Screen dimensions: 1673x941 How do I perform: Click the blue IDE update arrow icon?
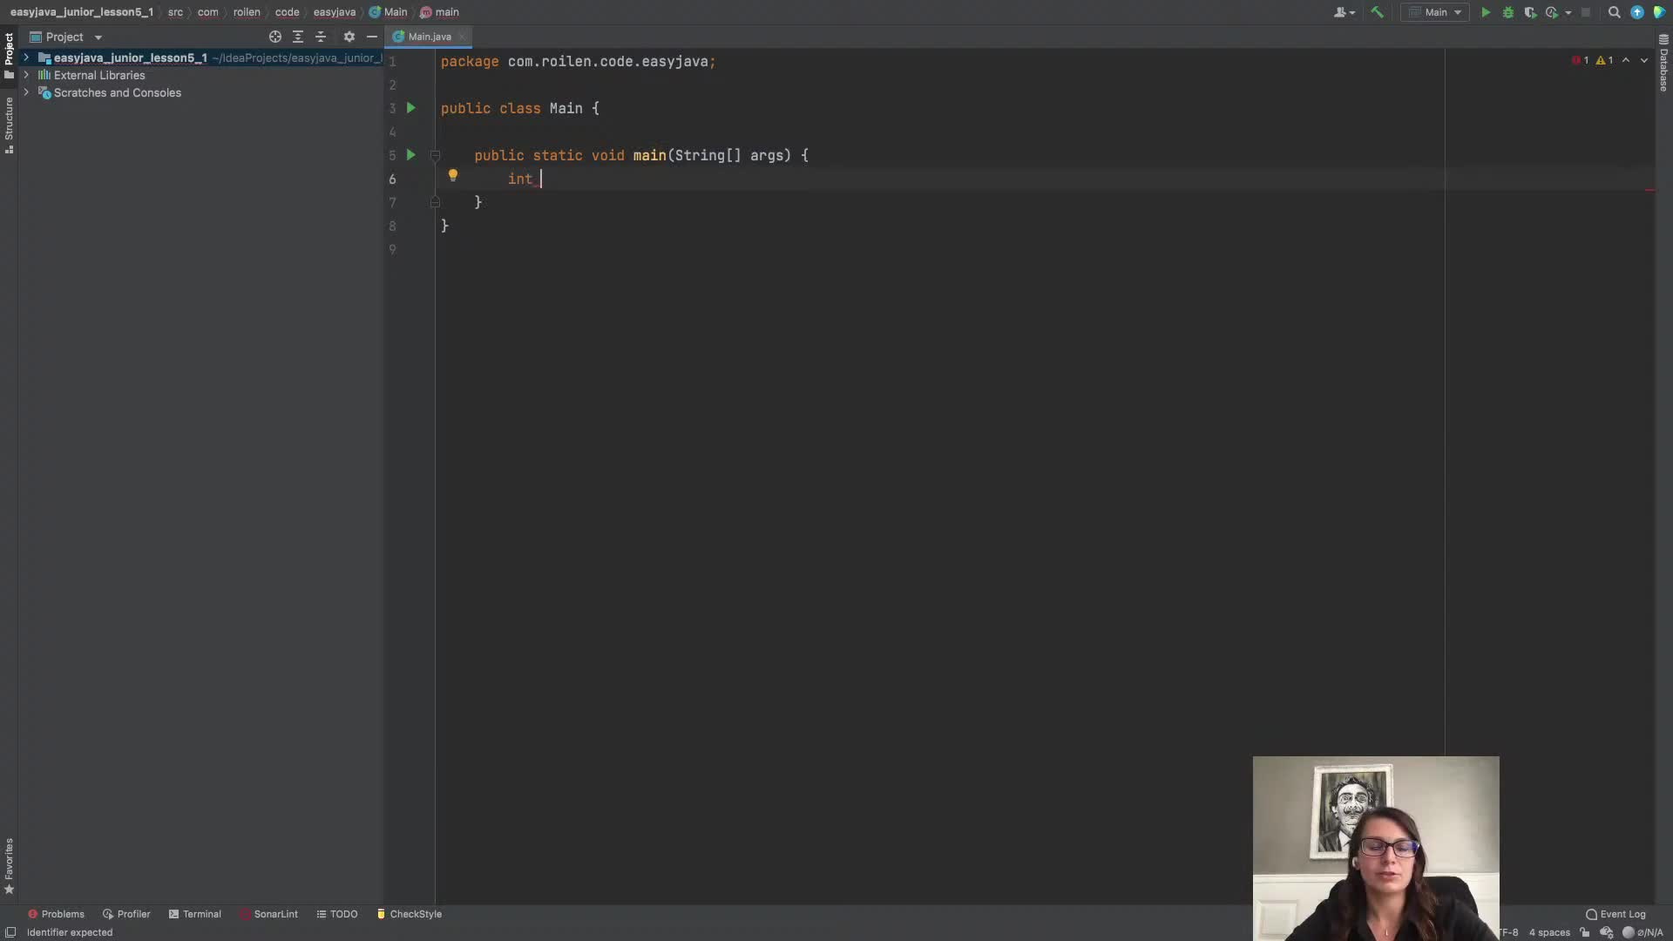click(1637, 12)
